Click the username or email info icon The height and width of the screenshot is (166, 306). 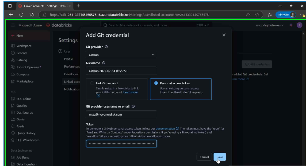coord(133,106)
